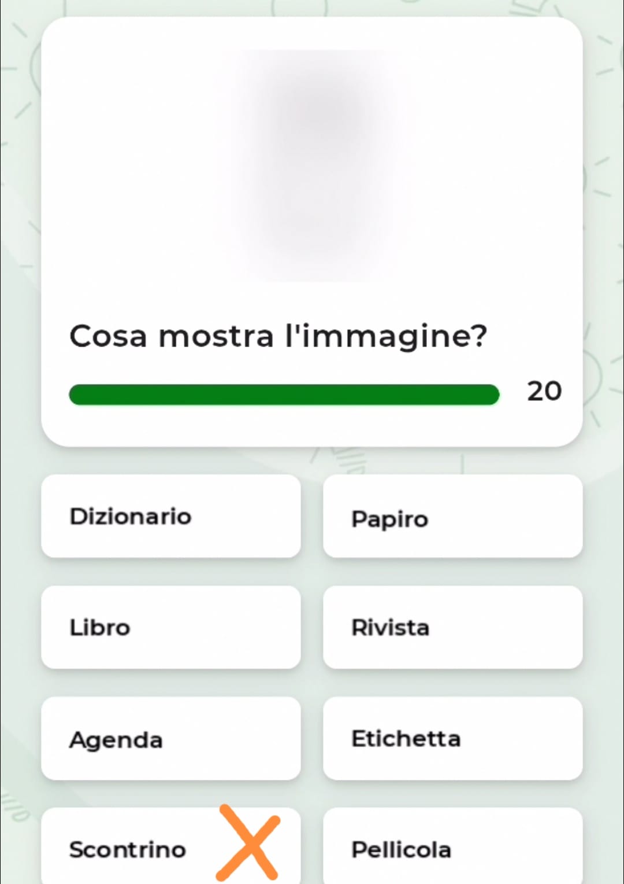Tap the orange X mark on Scontrino
Screen dimensions: 624x884
(x=248, y=843)
